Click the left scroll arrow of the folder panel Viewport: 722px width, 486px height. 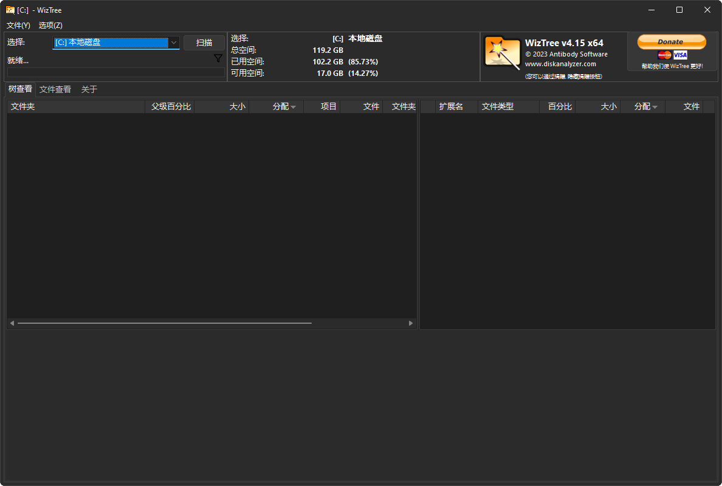click(x=12, y=323)
